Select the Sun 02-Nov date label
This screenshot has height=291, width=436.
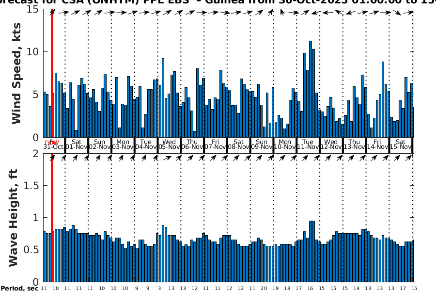99,144
